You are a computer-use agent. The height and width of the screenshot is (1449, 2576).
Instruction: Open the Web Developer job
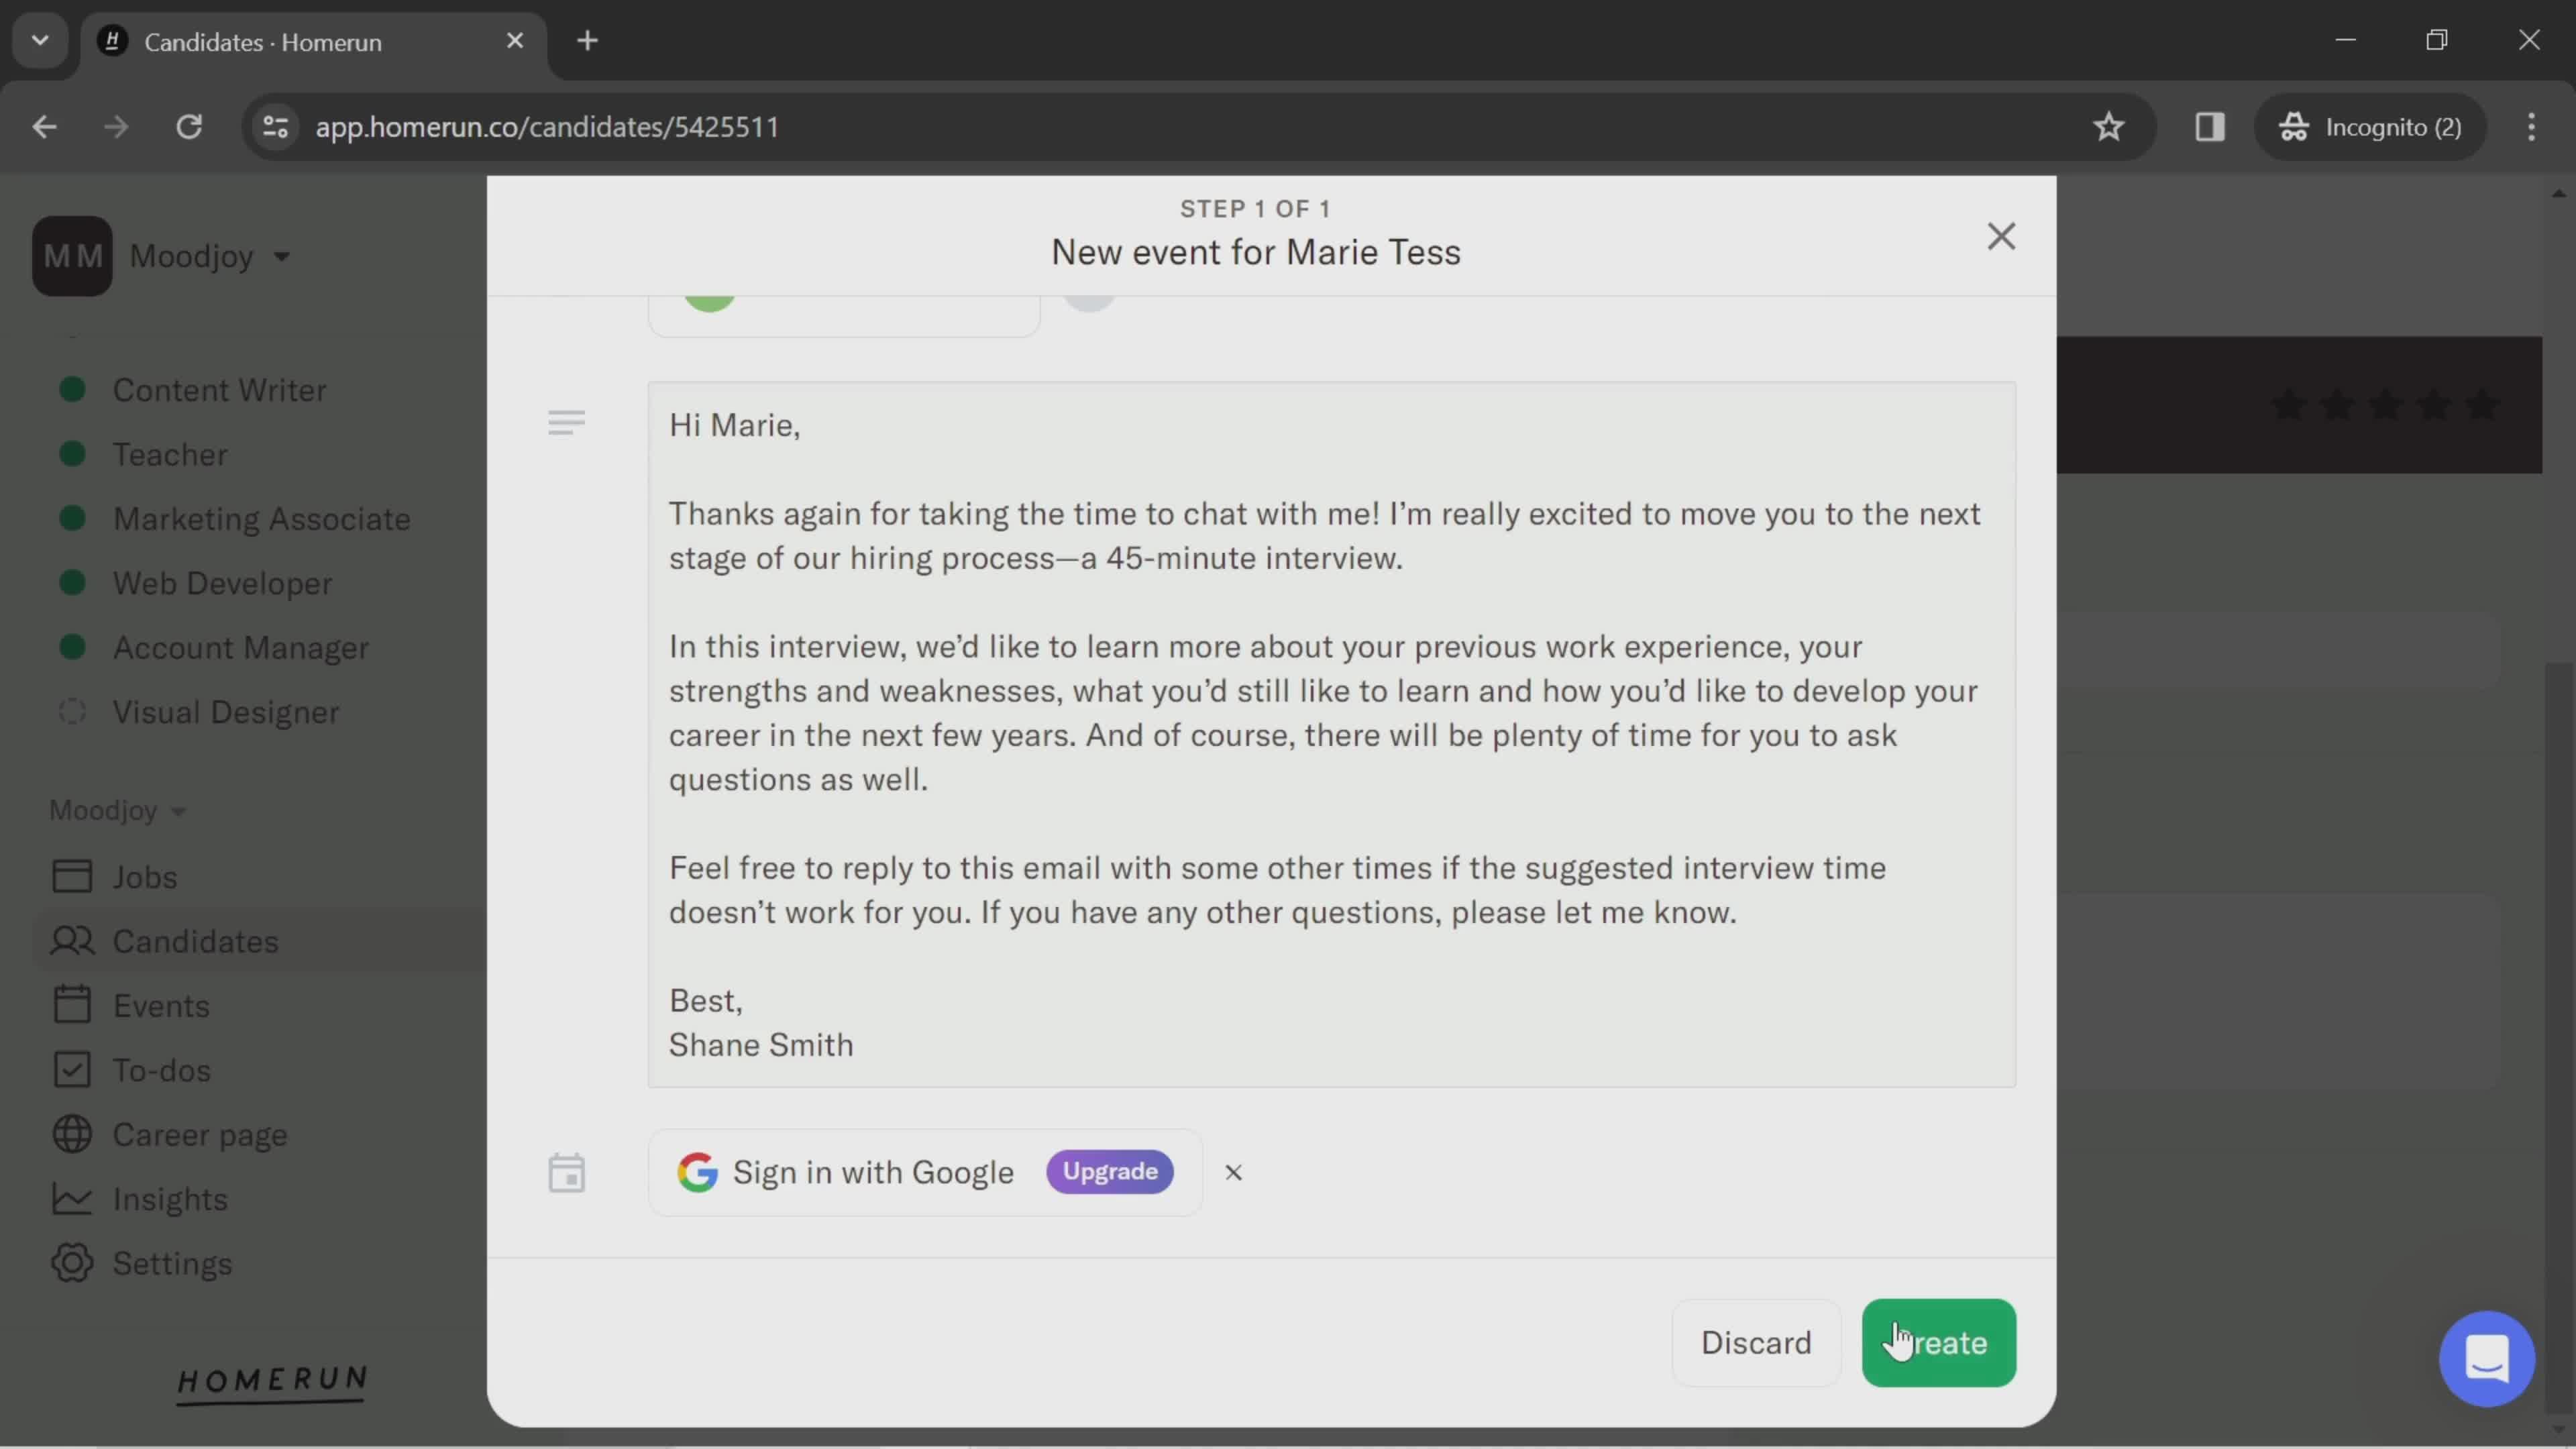[222, 583]
